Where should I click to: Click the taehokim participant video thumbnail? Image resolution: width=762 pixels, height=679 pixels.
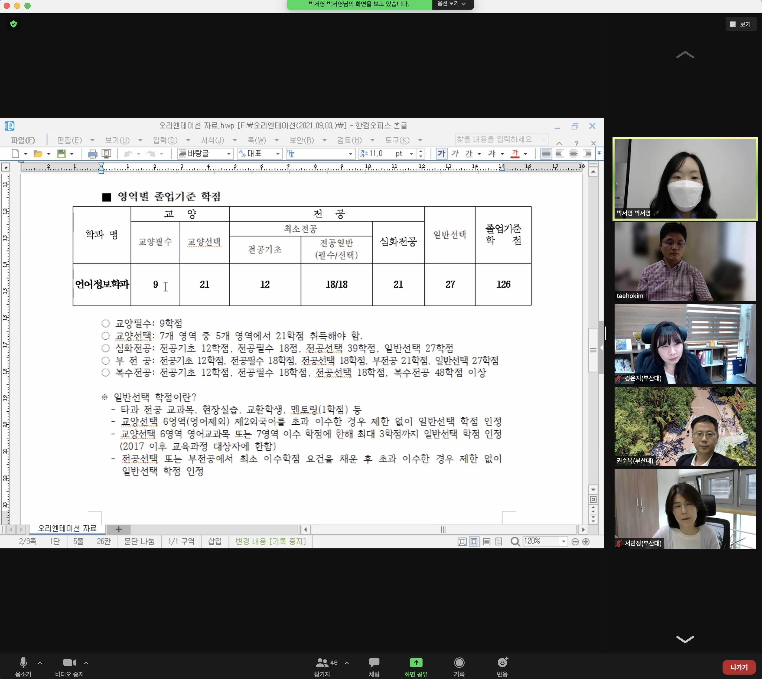pyautogui.click(x=685, y=261)
